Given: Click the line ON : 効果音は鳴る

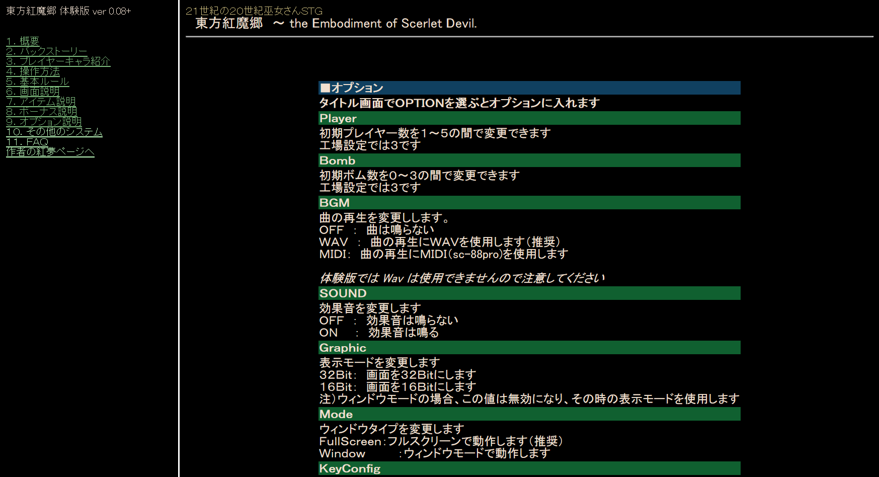Looking at the screenshot, I should 379,333.
